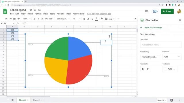Image resolution: width=184 pixels, height=103 pixels.
Task: Open the comment history icon
Action: tap(147, 11)
